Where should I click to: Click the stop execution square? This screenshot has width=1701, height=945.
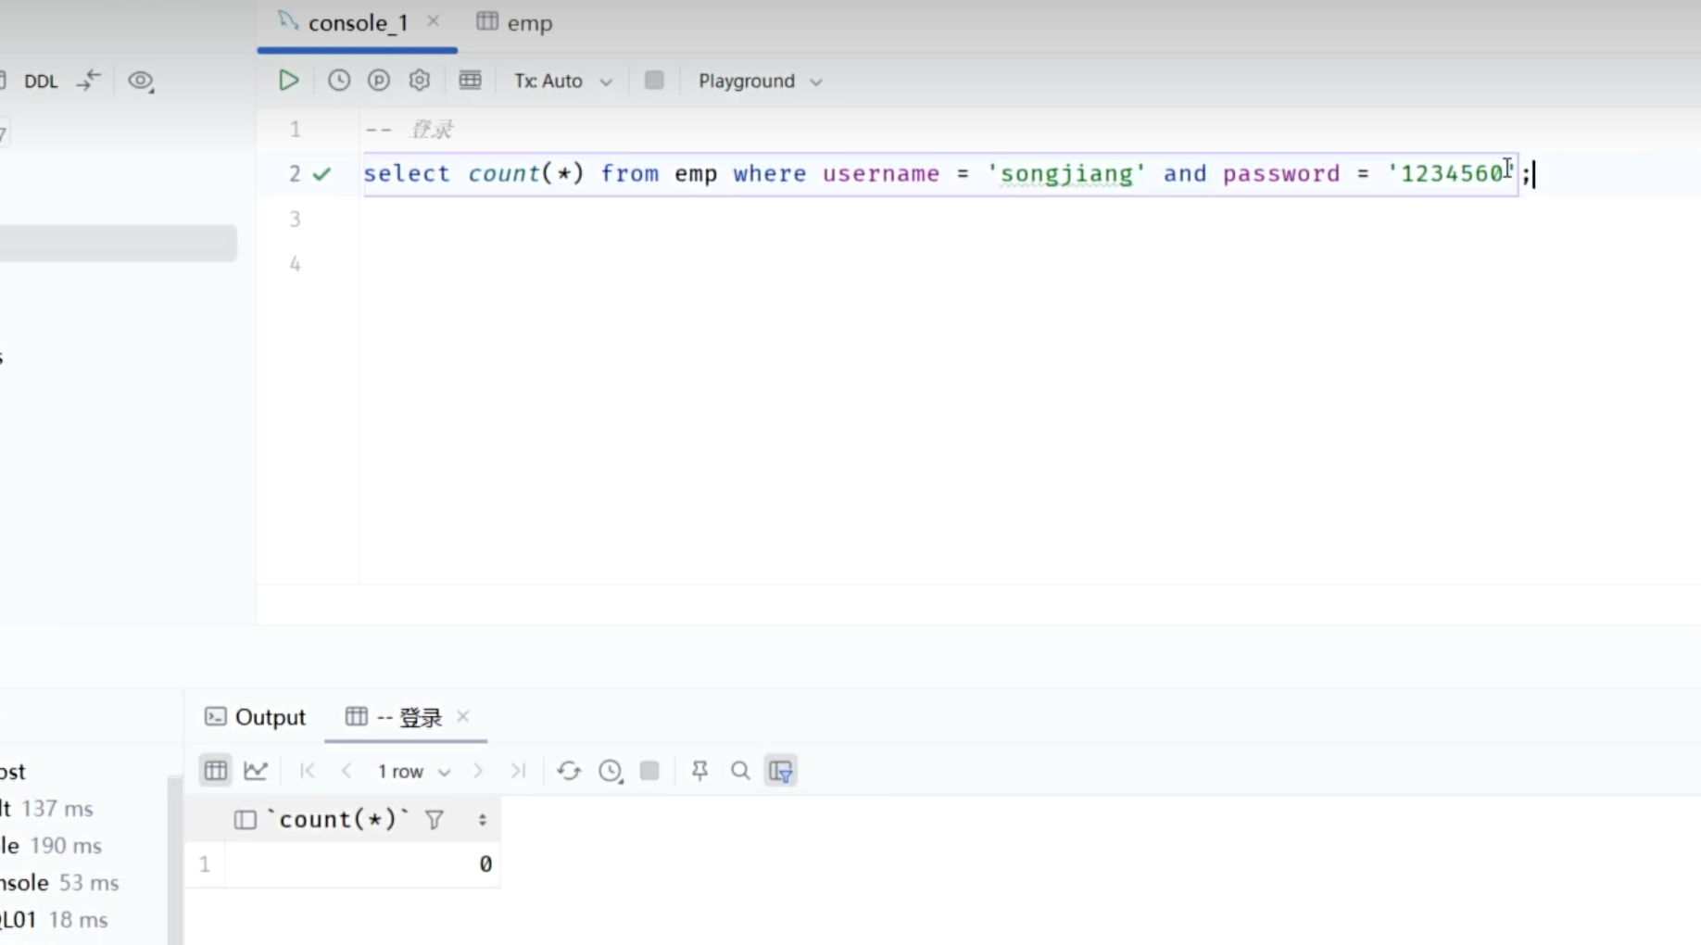point(654,81)
